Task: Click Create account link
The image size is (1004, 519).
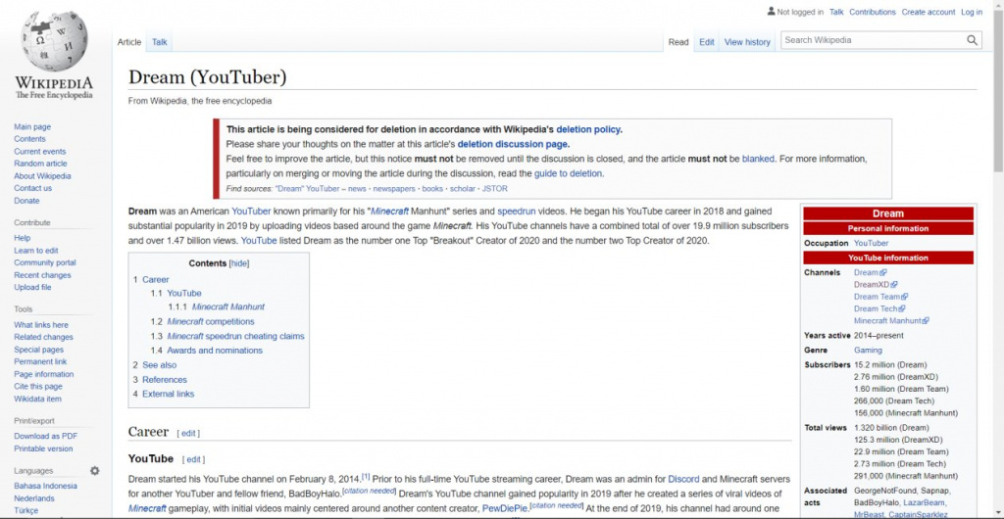Action: pyautogui.click(x=929, y=12)
